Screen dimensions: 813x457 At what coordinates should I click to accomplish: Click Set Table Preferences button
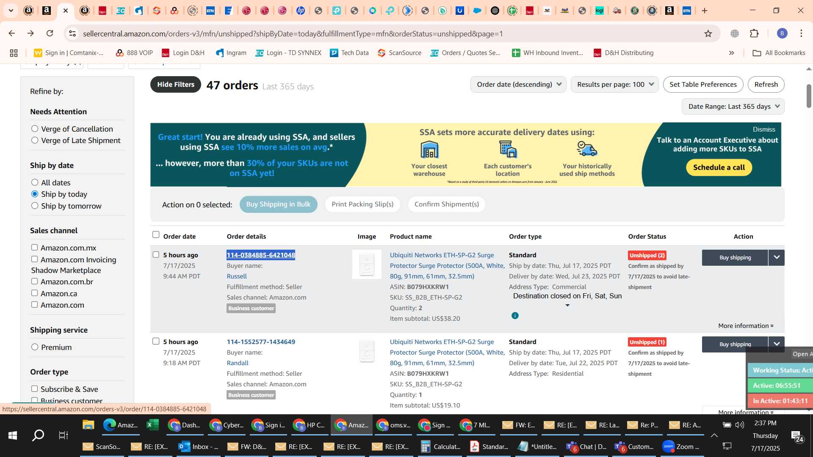[703, 85]
